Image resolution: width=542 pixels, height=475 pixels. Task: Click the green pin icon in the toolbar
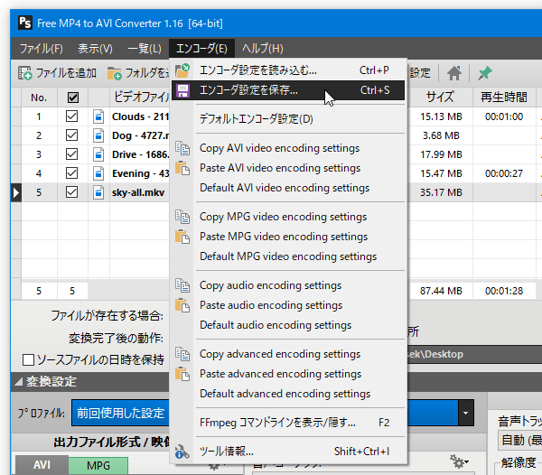484,73
